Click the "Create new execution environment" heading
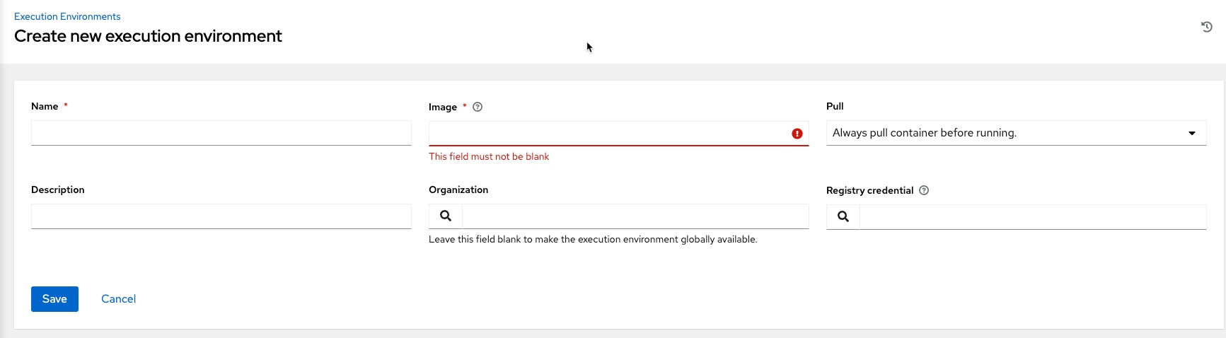1226x338 pixels. pyautogui.click(x=148, y=36)
